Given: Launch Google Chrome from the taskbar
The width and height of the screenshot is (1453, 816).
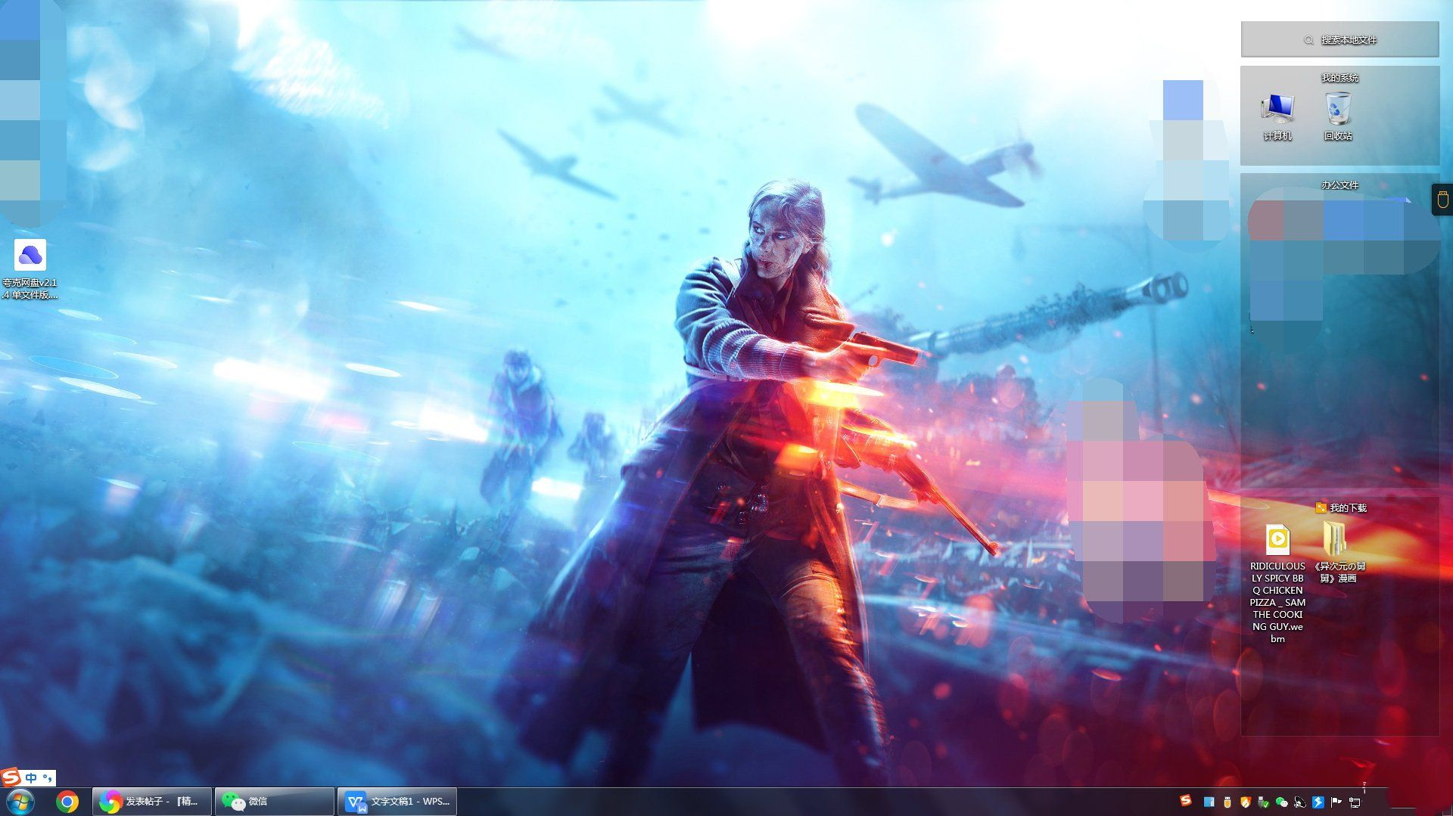Looking at the screenshot, I should [67, 802].
